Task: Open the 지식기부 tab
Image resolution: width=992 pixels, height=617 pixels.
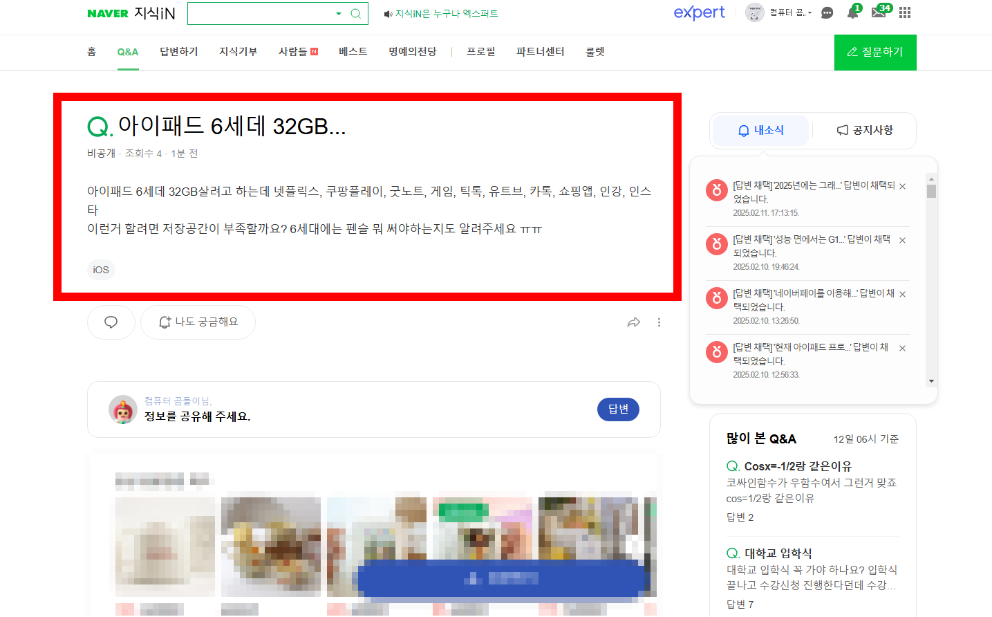Action: tap(238, 52)
